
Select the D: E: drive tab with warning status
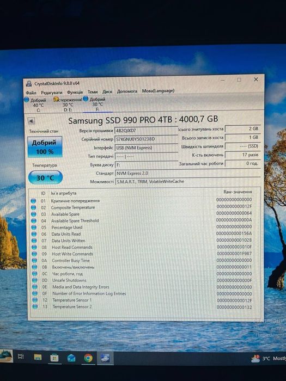[68, 105]
